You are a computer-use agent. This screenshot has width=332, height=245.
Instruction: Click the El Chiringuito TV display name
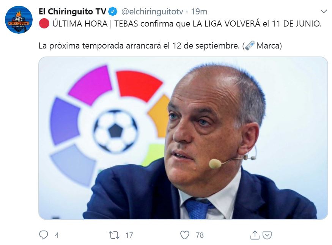pos(72,12)
